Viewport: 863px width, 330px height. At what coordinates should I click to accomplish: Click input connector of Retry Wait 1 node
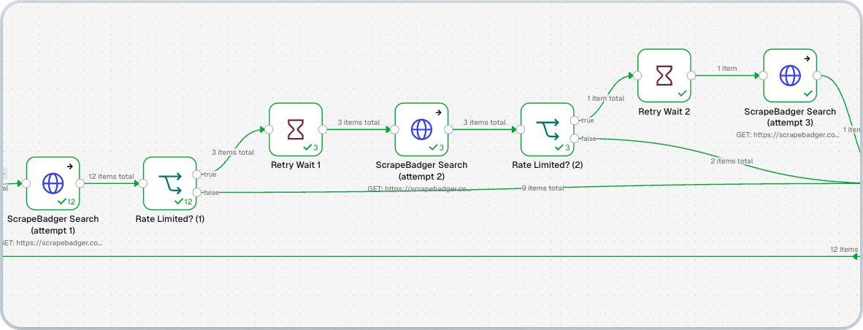pos(269,129)
